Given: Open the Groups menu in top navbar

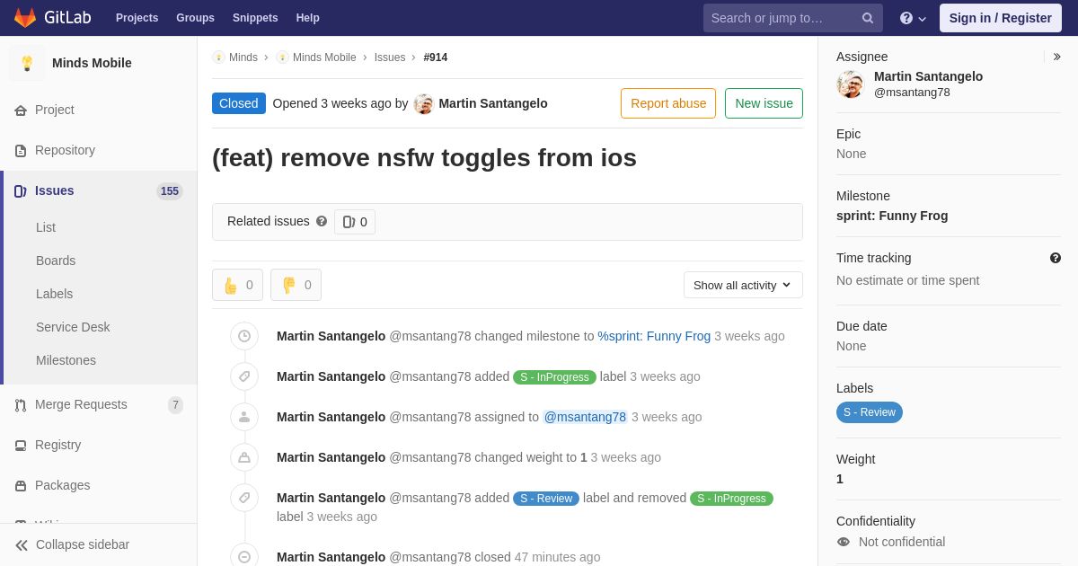Looking at the screenshot, I should click(195, 18).
